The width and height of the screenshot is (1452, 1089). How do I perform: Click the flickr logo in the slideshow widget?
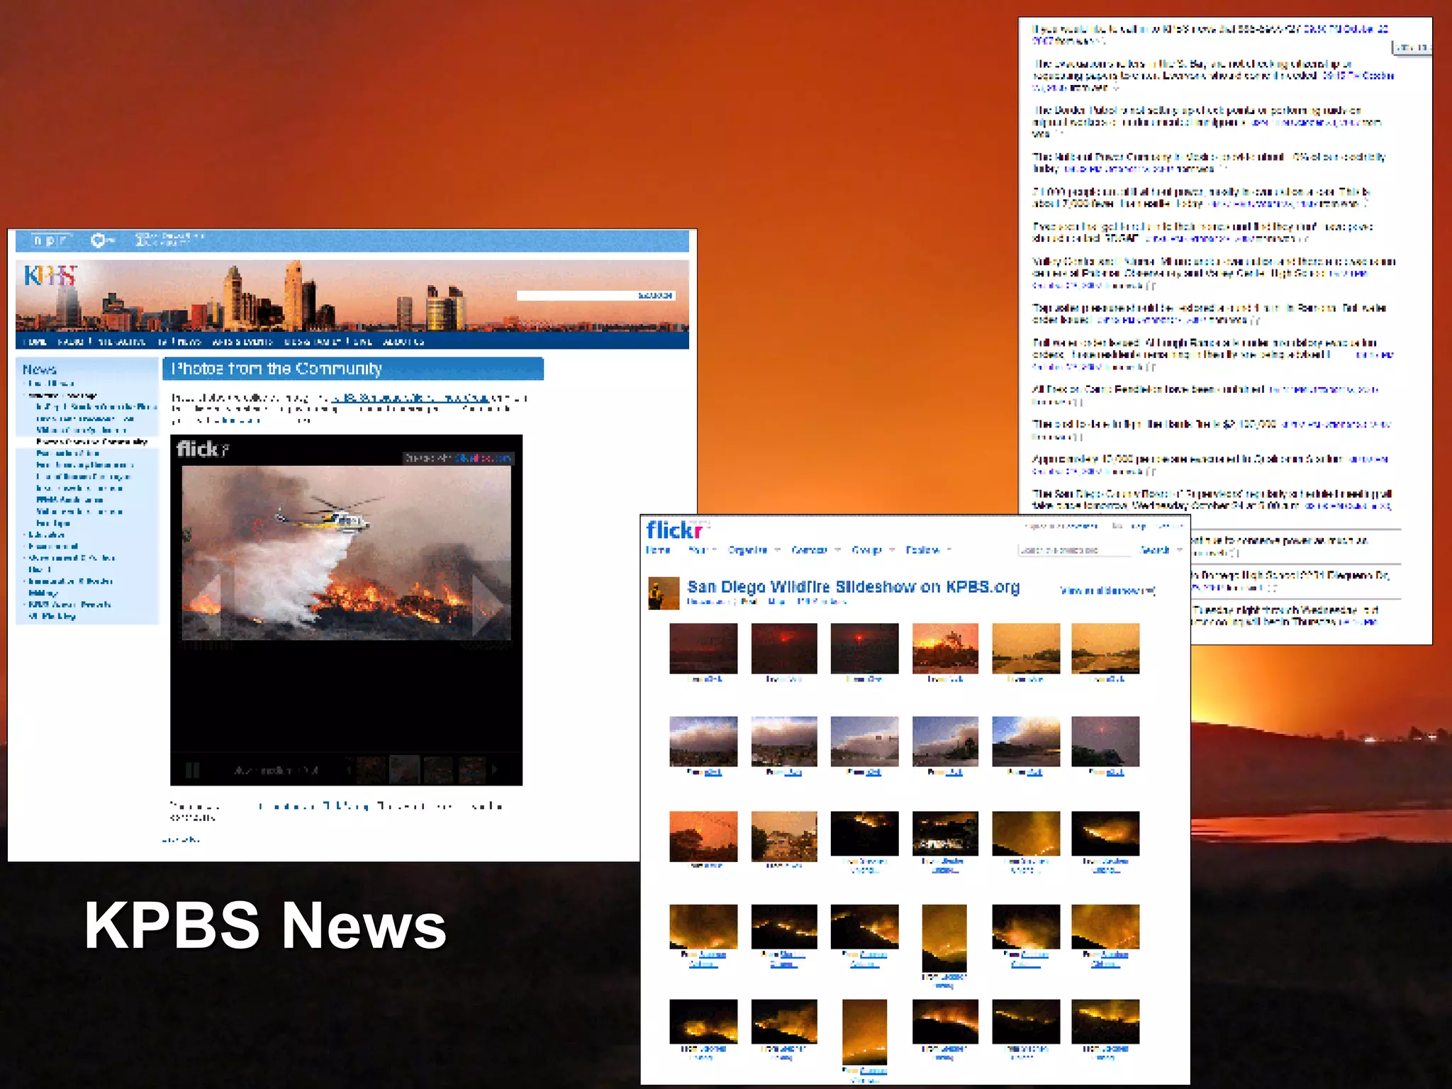click(x=203, y=449)
